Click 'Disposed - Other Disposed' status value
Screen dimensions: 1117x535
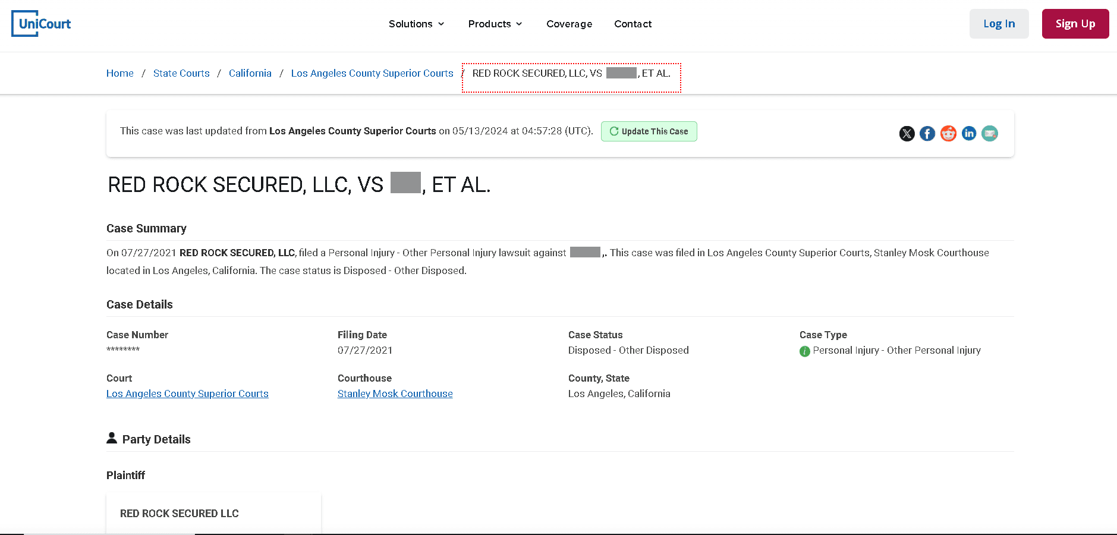[x=628, y=350]
